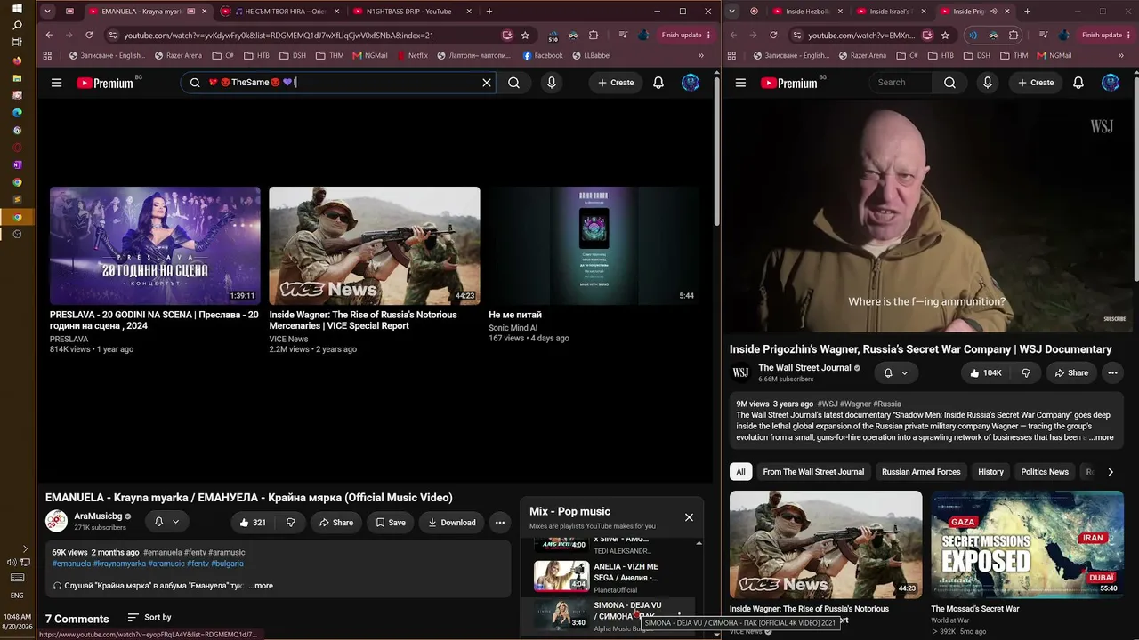The height and width of the screenshot is (640, 1139).
Task: Share the EMANUELA music video
Action: [336, 523]
